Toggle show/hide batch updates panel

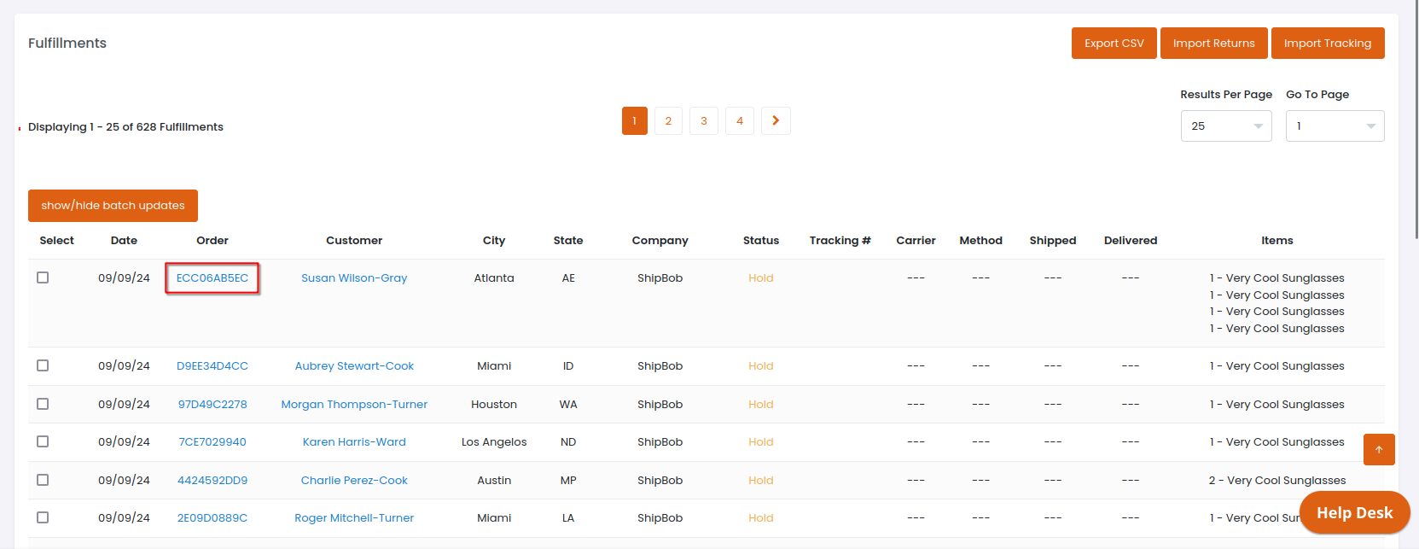[x=113, y=206]
